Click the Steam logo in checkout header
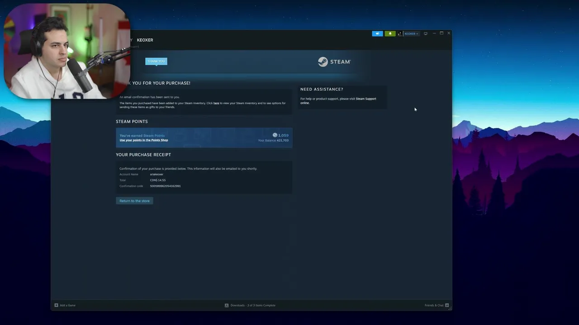 click(334, 62)
